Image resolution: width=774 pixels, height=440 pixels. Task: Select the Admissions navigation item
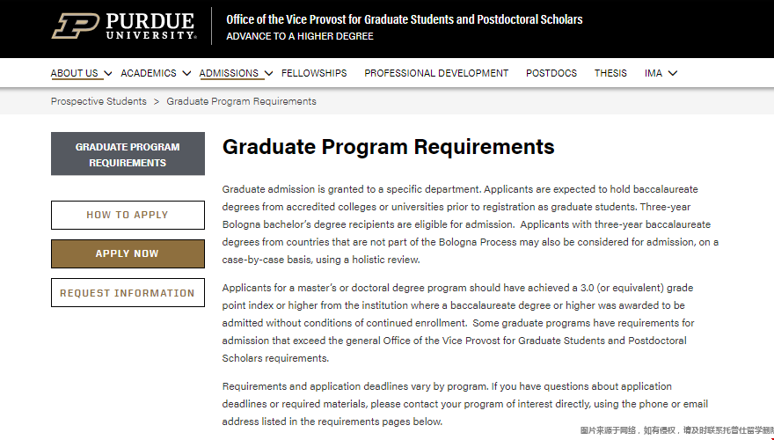pyautogui.click(x=229, y=73)
